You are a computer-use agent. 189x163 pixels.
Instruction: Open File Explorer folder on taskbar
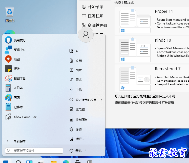click(54, 162)
